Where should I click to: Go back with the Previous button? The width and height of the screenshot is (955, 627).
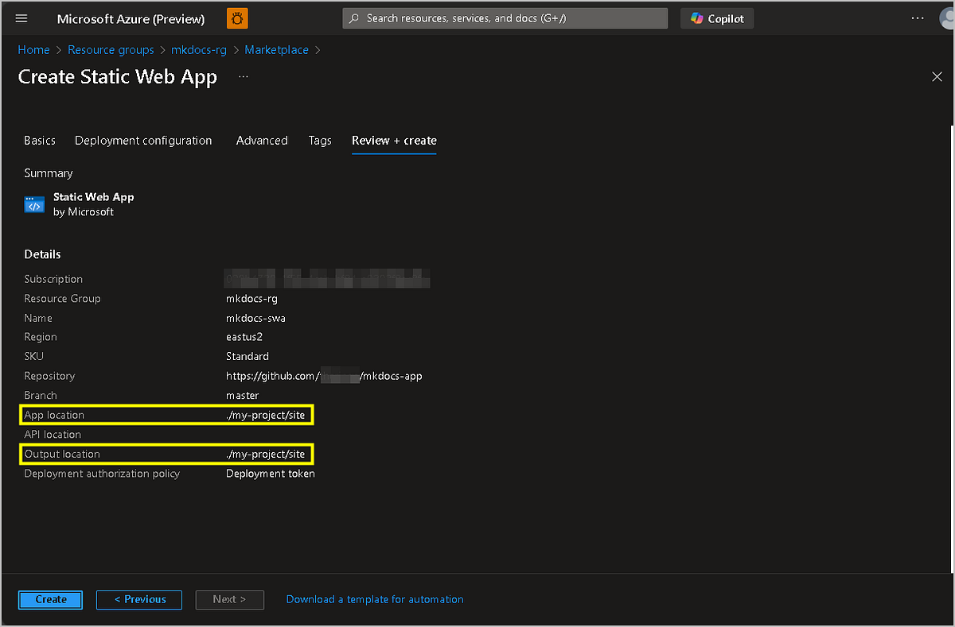coord(139,599)
